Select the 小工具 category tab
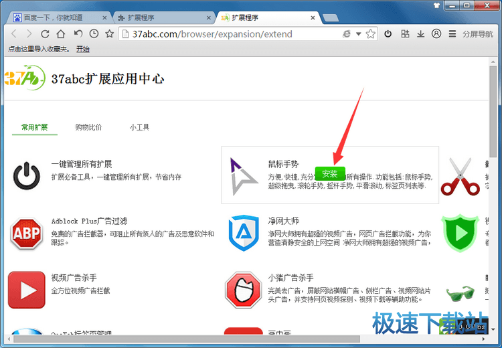Image resolution: width=502 pixels, height=348 pixels. [x=140, y=127]
